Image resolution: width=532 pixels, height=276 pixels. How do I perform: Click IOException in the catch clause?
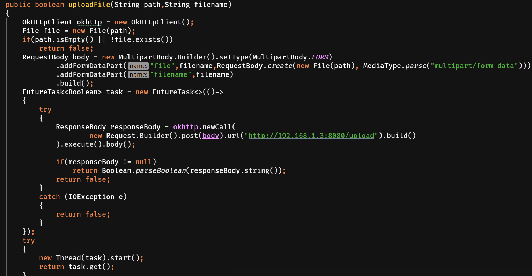[91, 197]
